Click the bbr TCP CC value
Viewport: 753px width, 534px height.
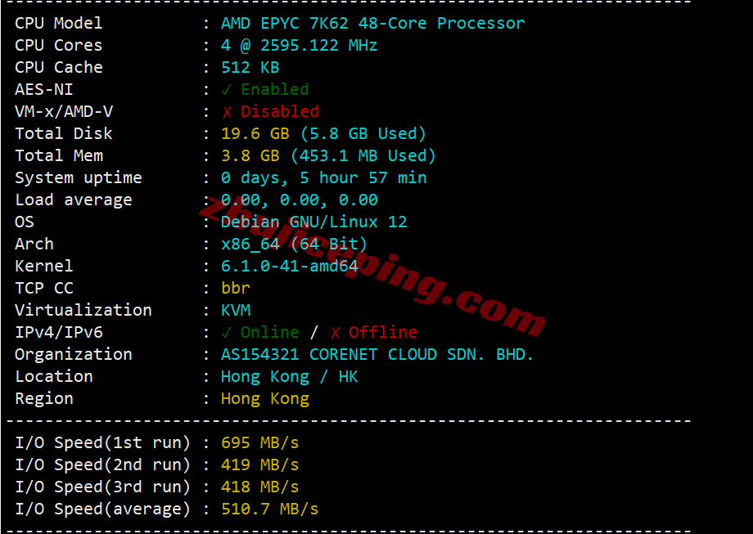pyautogui.click(x=236, y=288)
